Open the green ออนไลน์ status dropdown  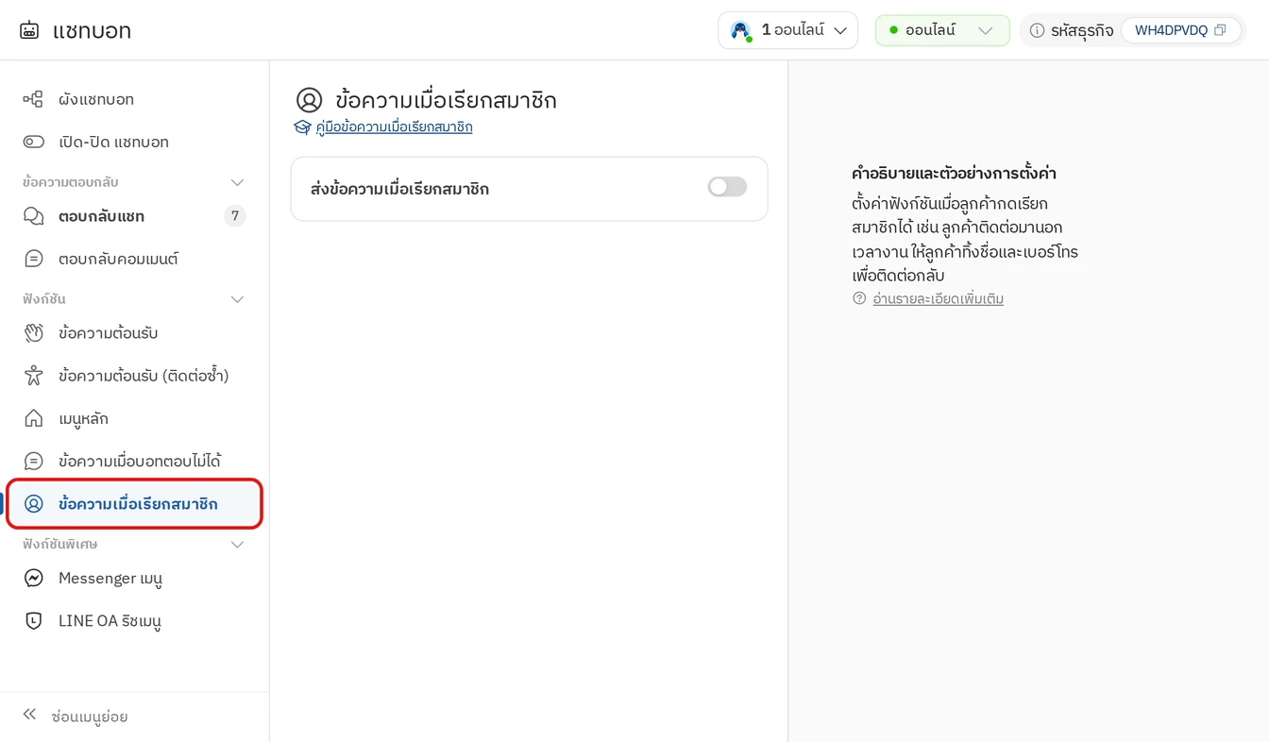(942, 30)
